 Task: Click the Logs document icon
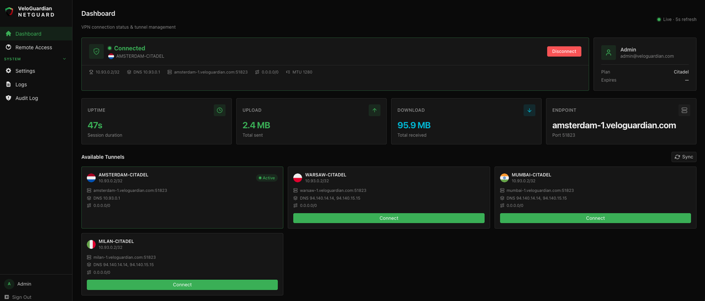(8, 85)
